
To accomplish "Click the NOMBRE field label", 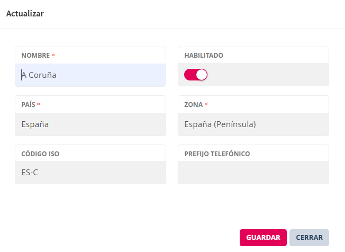I will pos(35,56).
